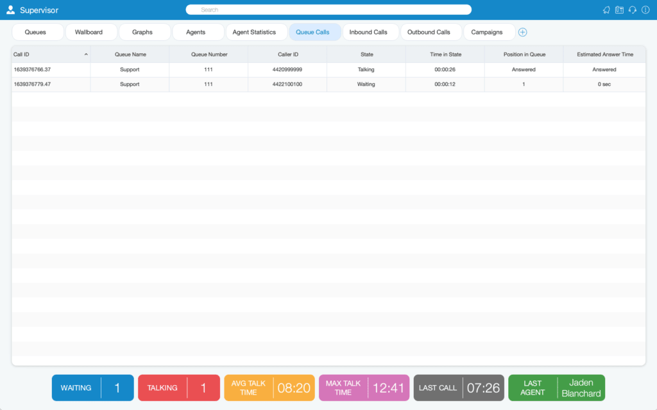Go to the Inbound Calls tab
This screenshot has height=410, width=657.
click(x=368, y=32)
